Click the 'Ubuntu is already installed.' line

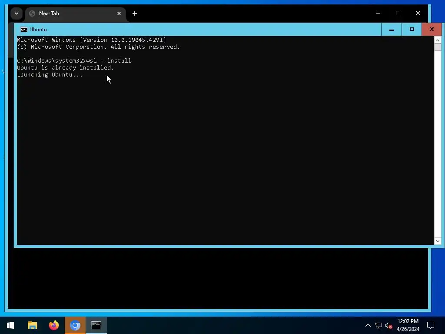click(65, 67)
